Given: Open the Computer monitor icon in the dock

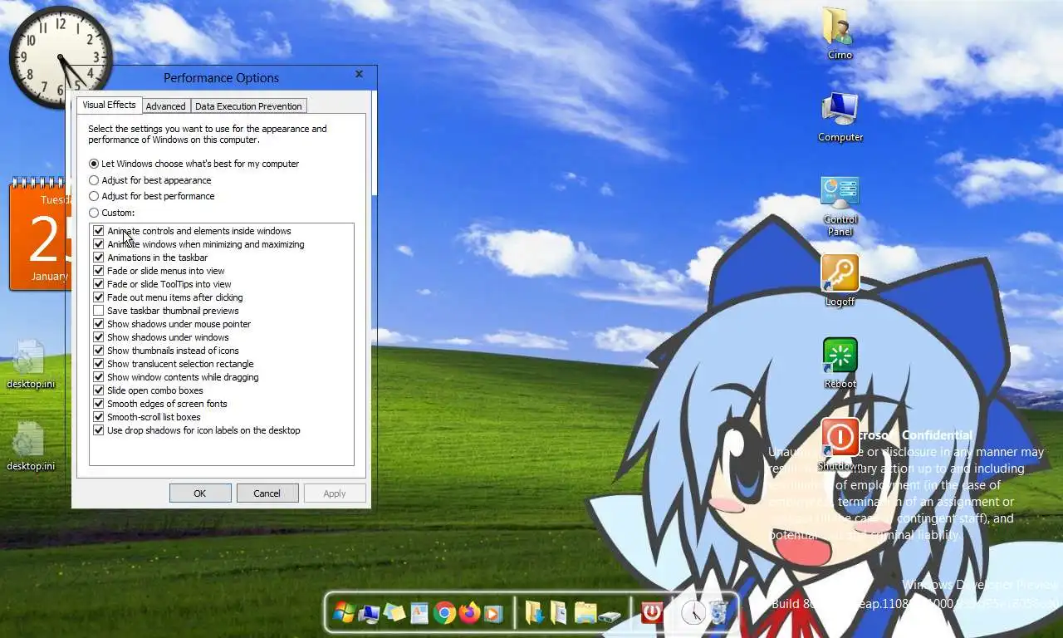Looking at the screenshot, I should (370, 613).
